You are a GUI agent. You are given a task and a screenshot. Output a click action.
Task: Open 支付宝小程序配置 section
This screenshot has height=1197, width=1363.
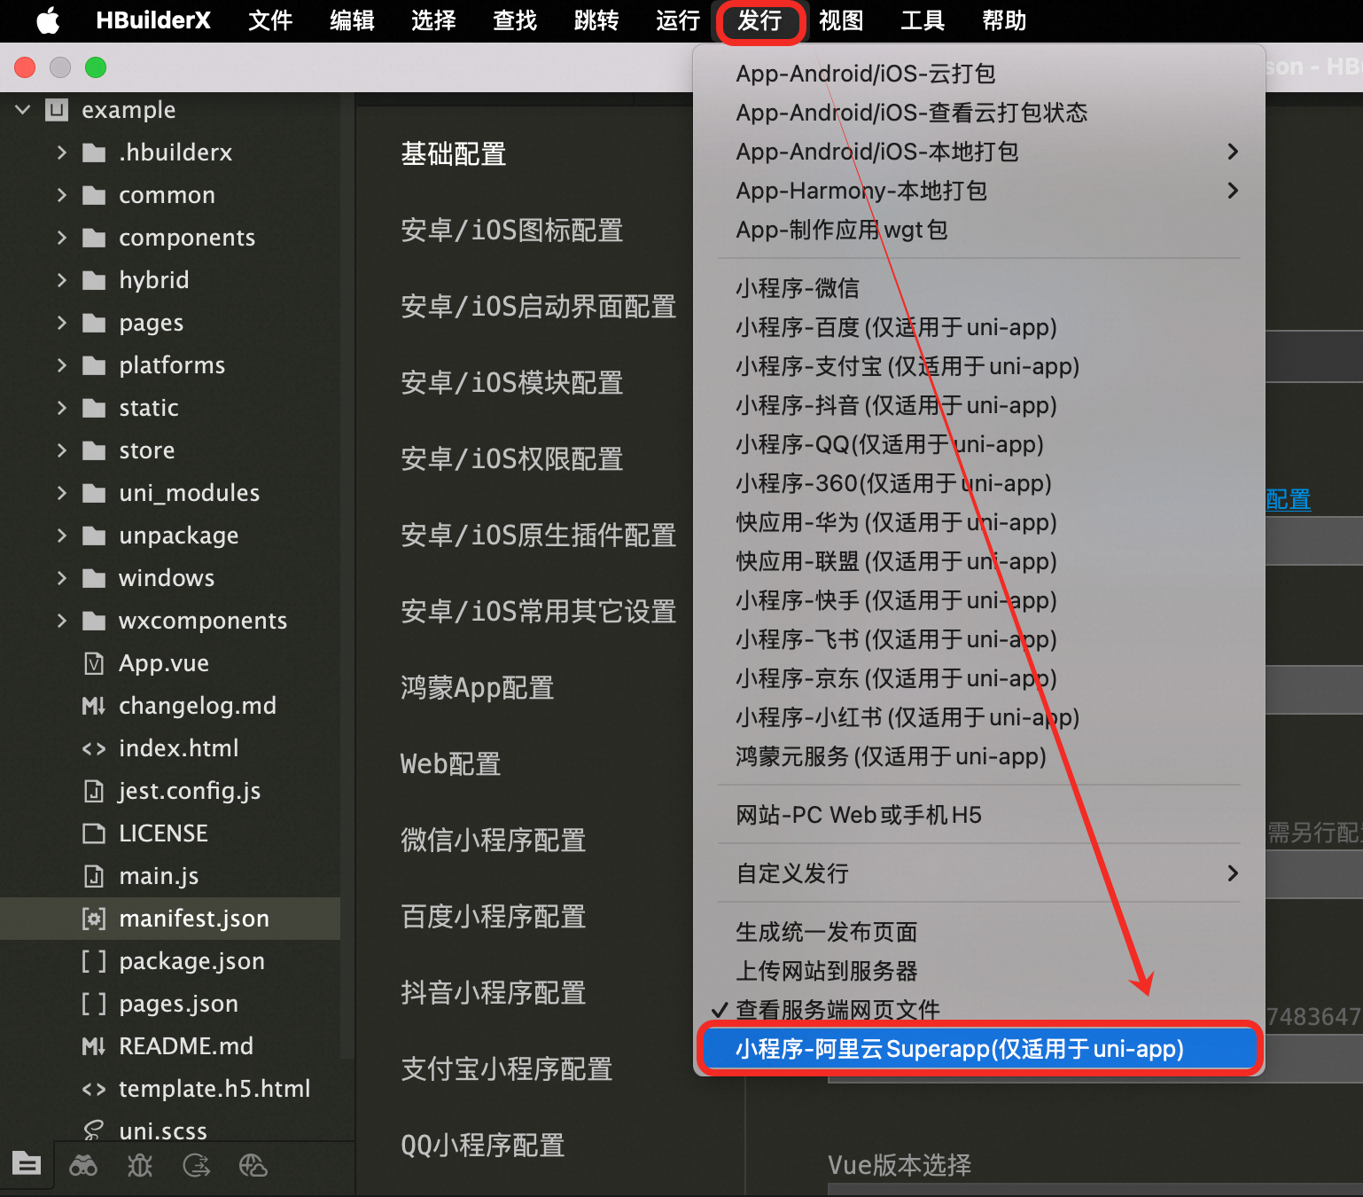point(507,1069)
